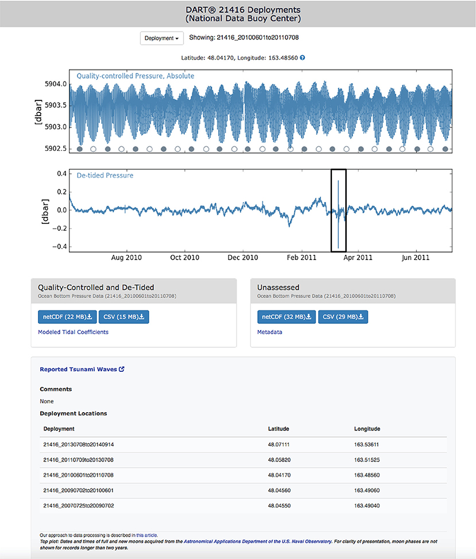476x559 pixels.
Task: Click longitude value 163.53611
Action: pos(366,445)
